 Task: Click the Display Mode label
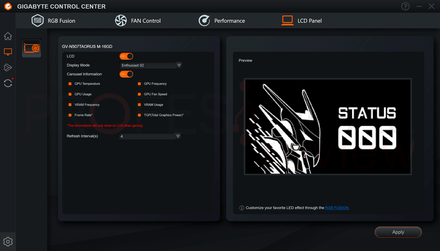(x=78, y=65)
